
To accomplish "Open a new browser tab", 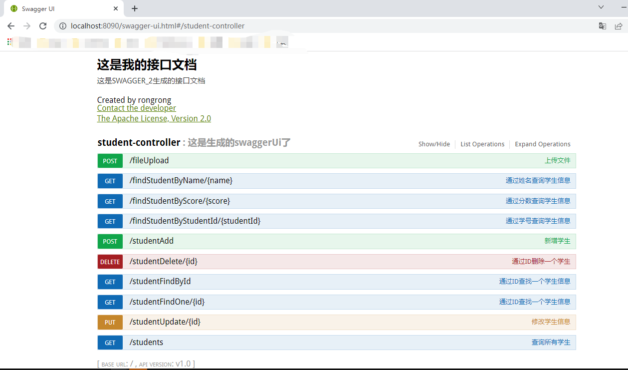I will point(135,8).
